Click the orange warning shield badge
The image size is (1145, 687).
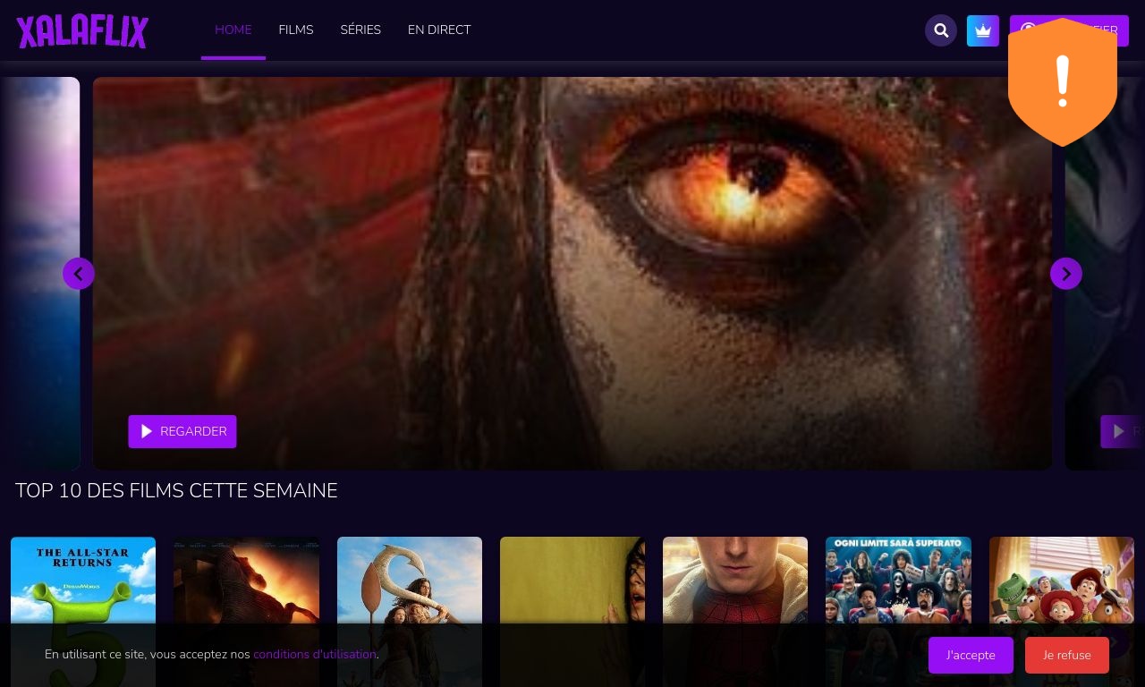click(1063, 81)
